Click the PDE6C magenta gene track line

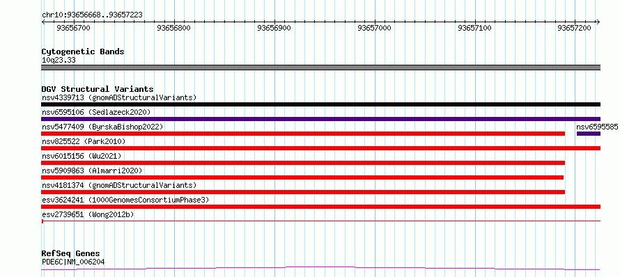tap(320, 269)
